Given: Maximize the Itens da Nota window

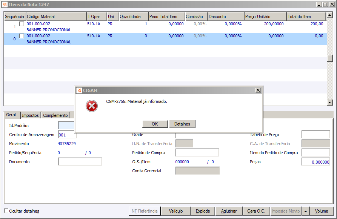Looking at the screenshot, I should point(325,4).
